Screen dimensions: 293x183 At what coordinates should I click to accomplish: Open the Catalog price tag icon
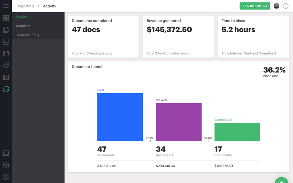(6, 65)
